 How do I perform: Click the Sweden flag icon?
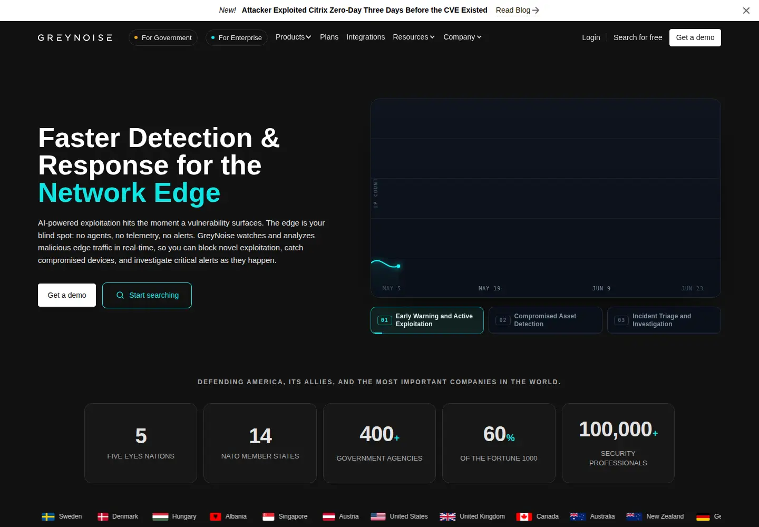pyautogui.click(x=48, y=516)
